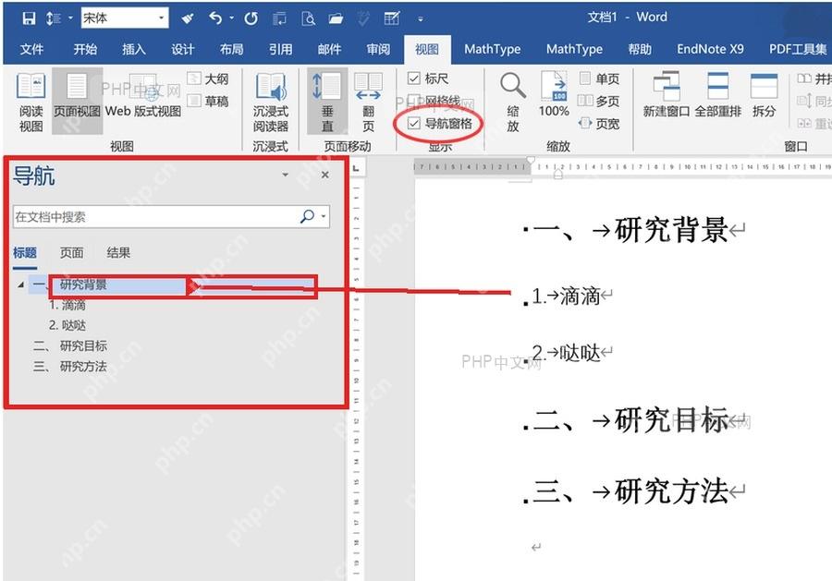Open Immersive Reader (沉浸式阅读器)

click(x=271, y=103)
